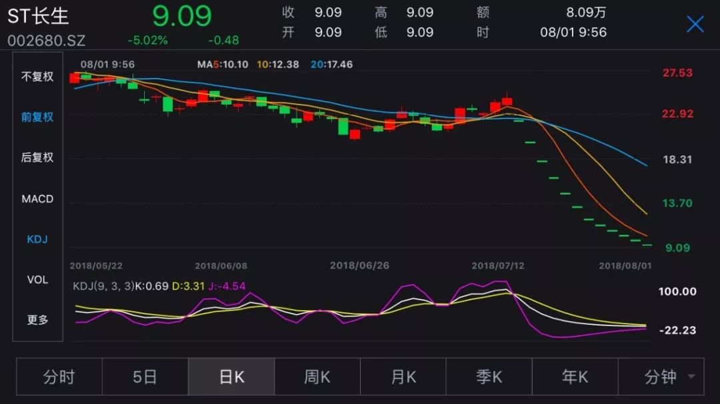This screenshot has width=720, height=404.
Task: Switch to the 周K weekly chart
Action: tap(317, 376)
